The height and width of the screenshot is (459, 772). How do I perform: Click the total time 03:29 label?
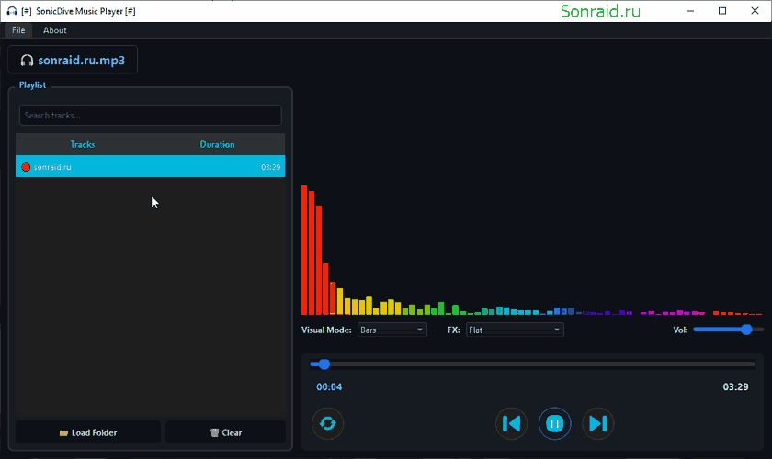735,386
